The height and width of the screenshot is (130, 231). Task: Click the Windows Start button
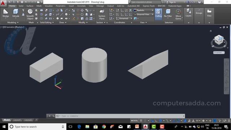[x=4, y=127]
